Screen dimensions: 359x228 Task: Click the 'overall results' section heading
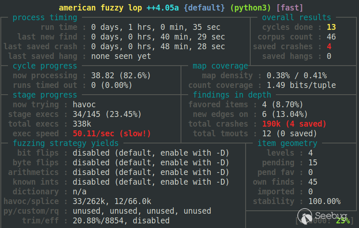(x=296, y=17)
